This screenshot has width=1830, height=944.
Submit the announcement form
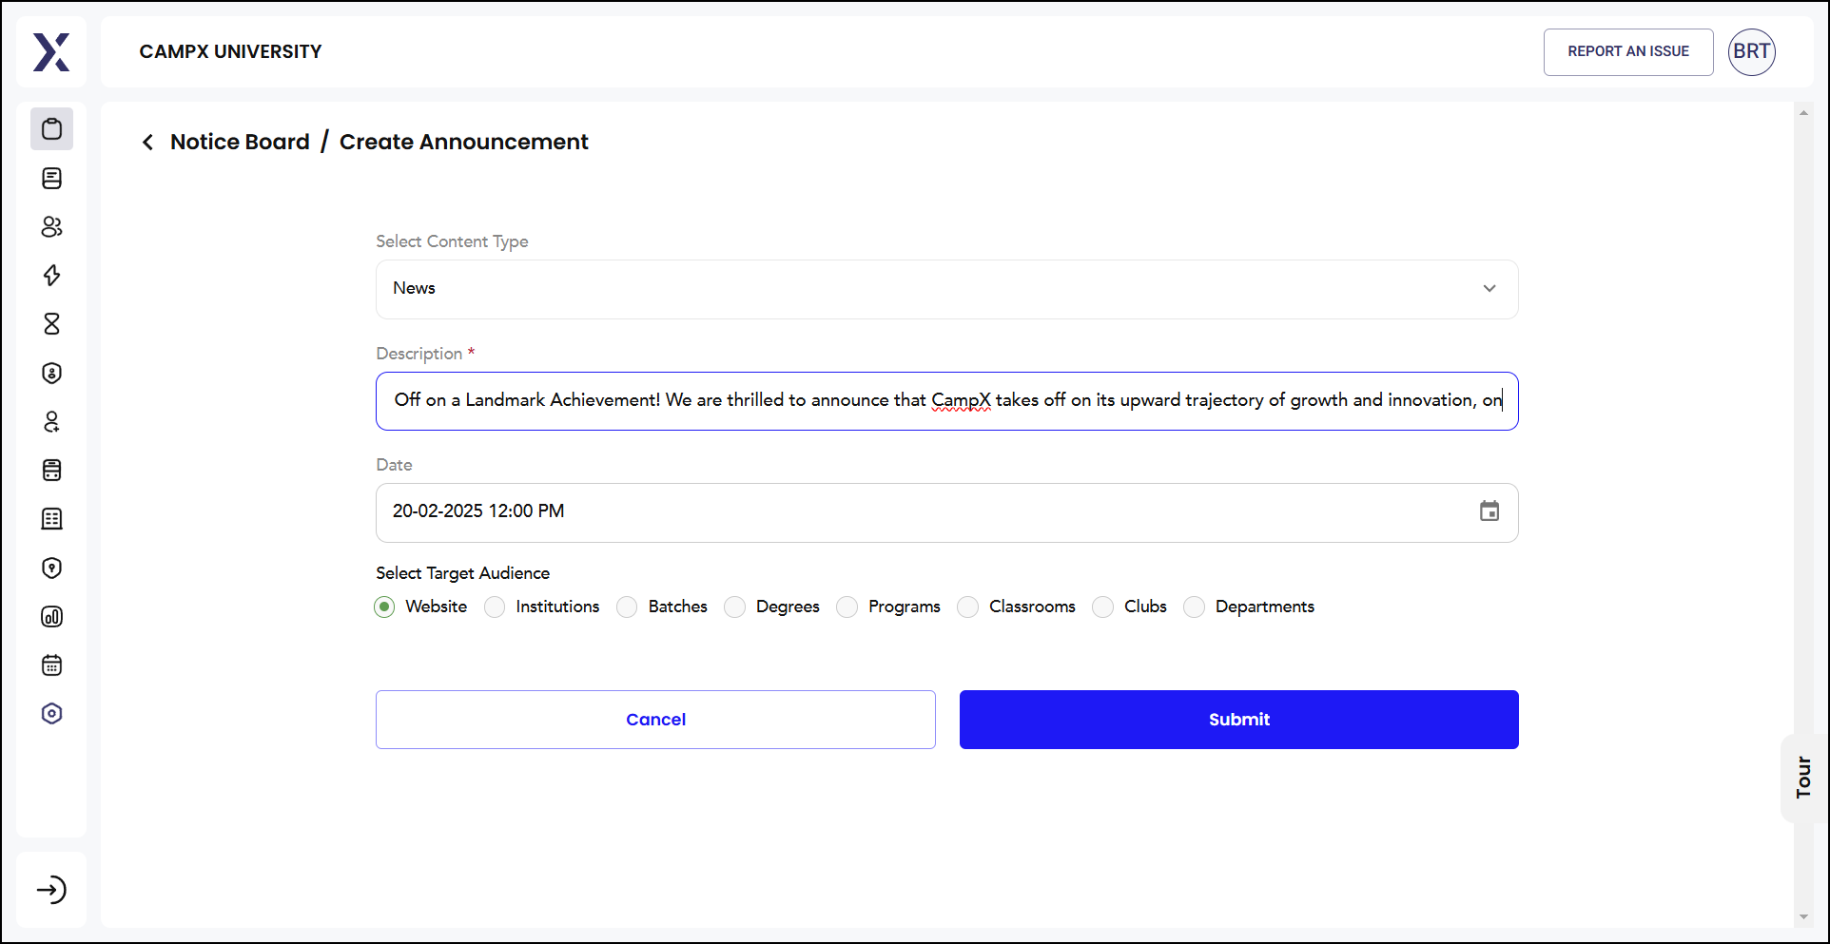(x=1238, y=720)
